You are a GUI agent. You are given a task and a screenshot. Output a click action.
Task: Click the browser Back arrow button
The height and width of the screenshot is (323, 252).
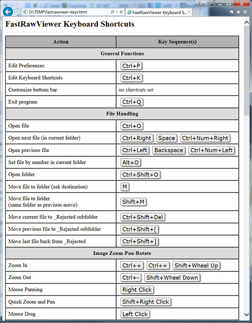coord(7,12)
